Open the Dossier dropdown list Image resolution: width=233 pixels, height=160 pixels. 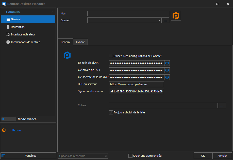pyautogui.click(x=159, y=21)
